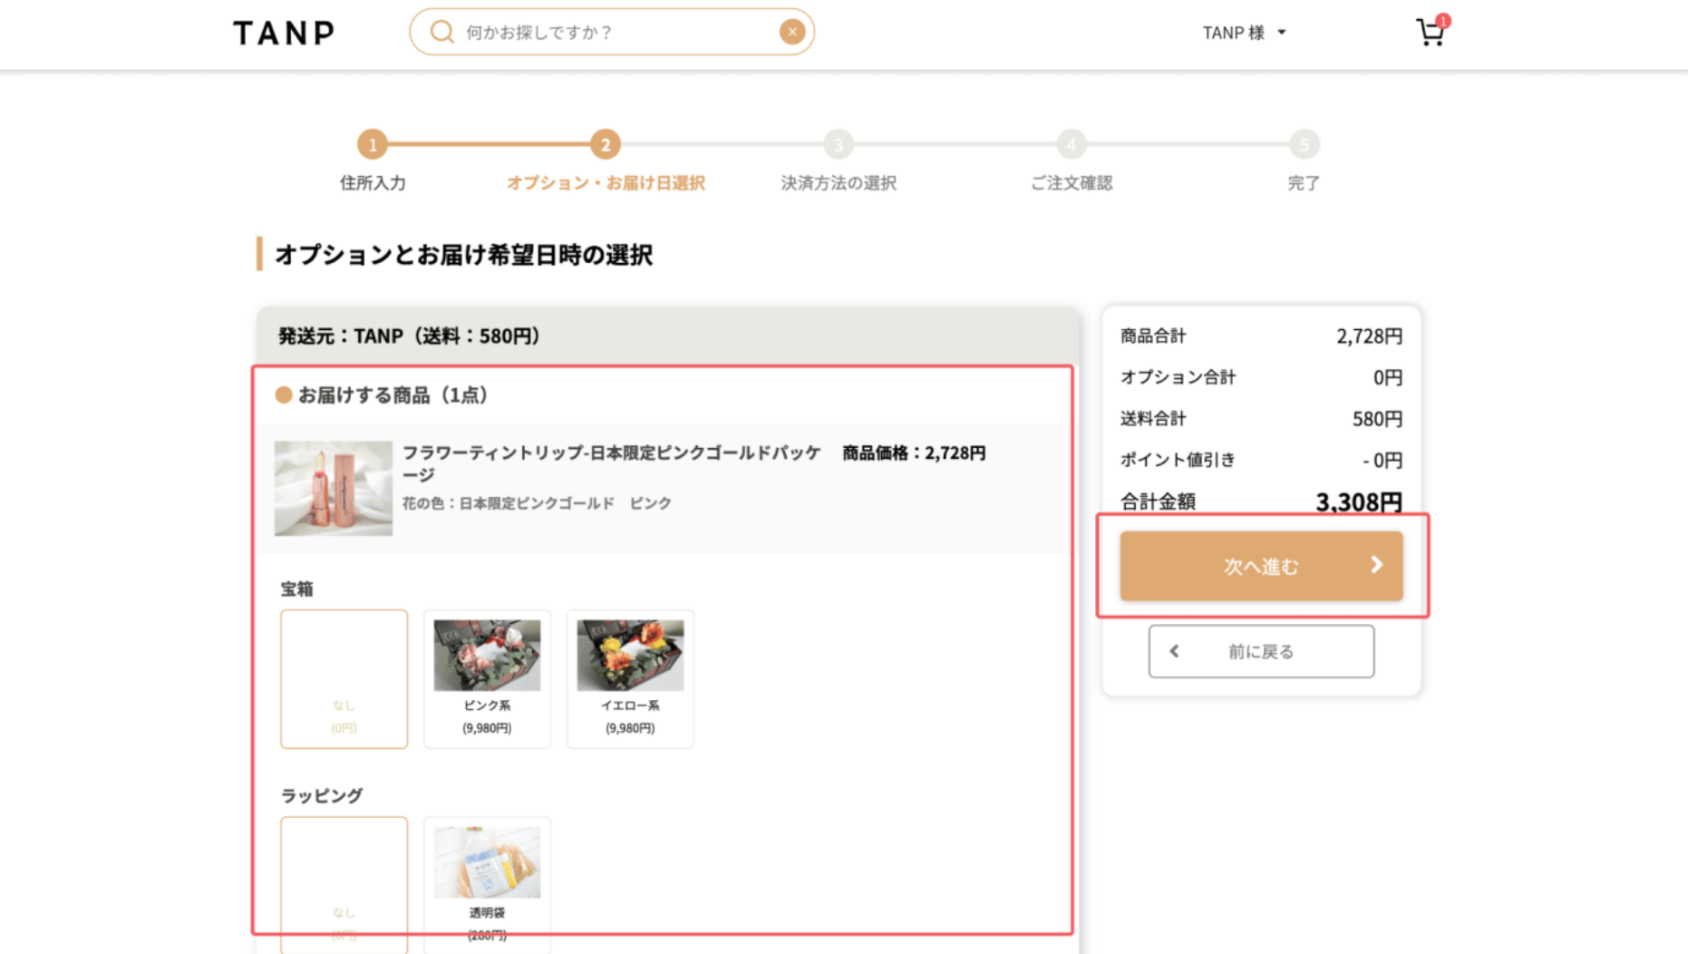Click step 1 address entry circle
The image size is (1688, 954).
coord(372,144)
